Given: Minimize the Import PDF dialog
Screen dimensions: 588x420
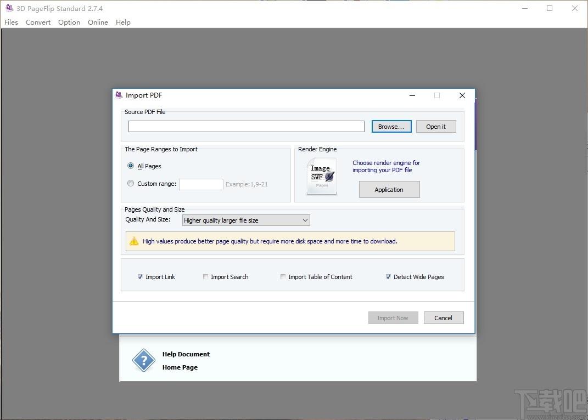Looking at the screenshot, I should click(412, 95).
